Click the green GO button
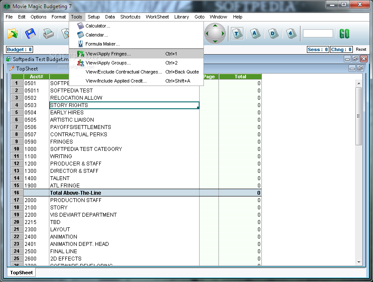Screen dimensions: 373x282 344,34
